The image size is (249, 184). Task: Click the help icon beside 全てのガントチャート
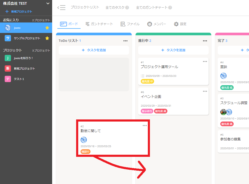click(170, 8)
